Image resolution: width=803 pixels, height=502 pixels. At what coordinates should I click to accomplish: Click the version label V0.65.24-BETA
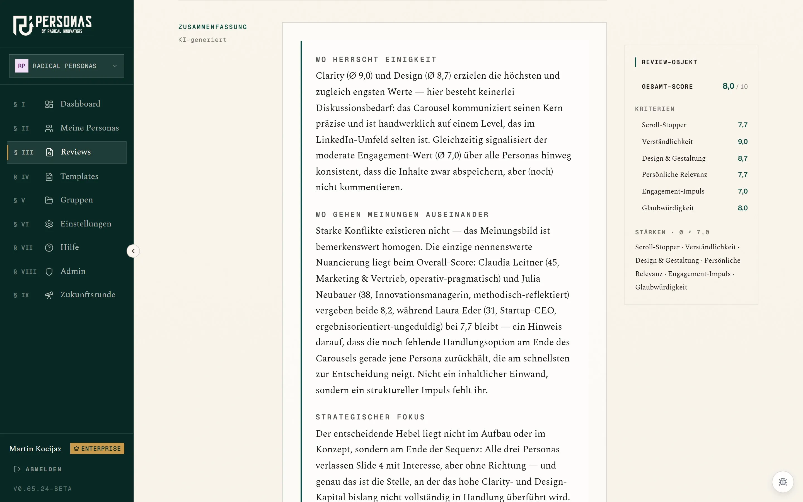[x=42, y=489]
